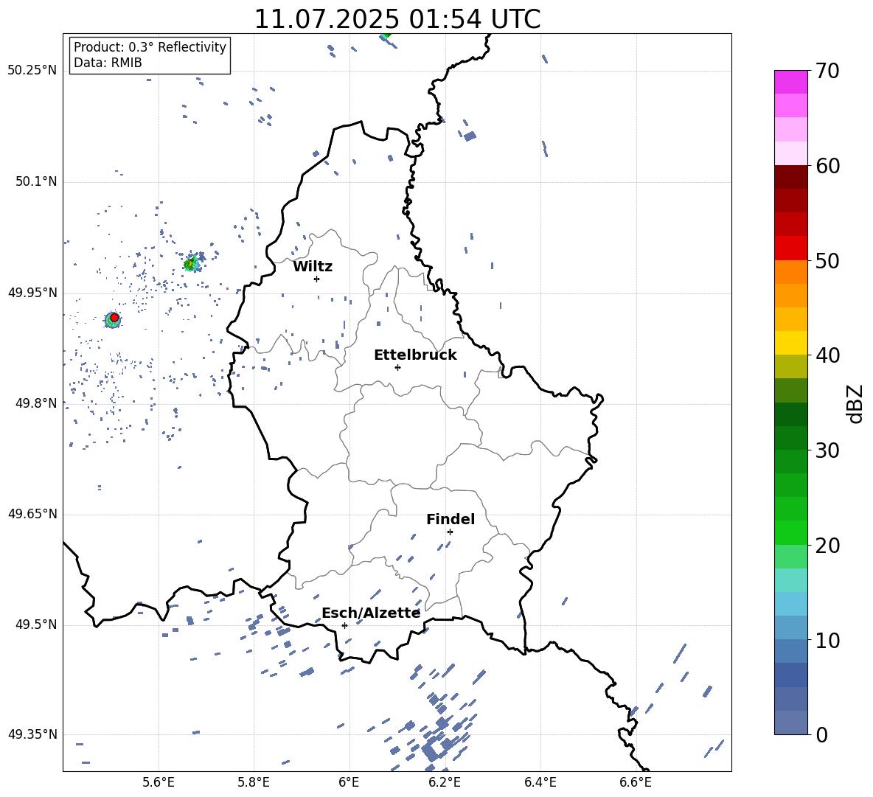
Task: Click the 0 tick on colorbar
Action: coord(822,734)
